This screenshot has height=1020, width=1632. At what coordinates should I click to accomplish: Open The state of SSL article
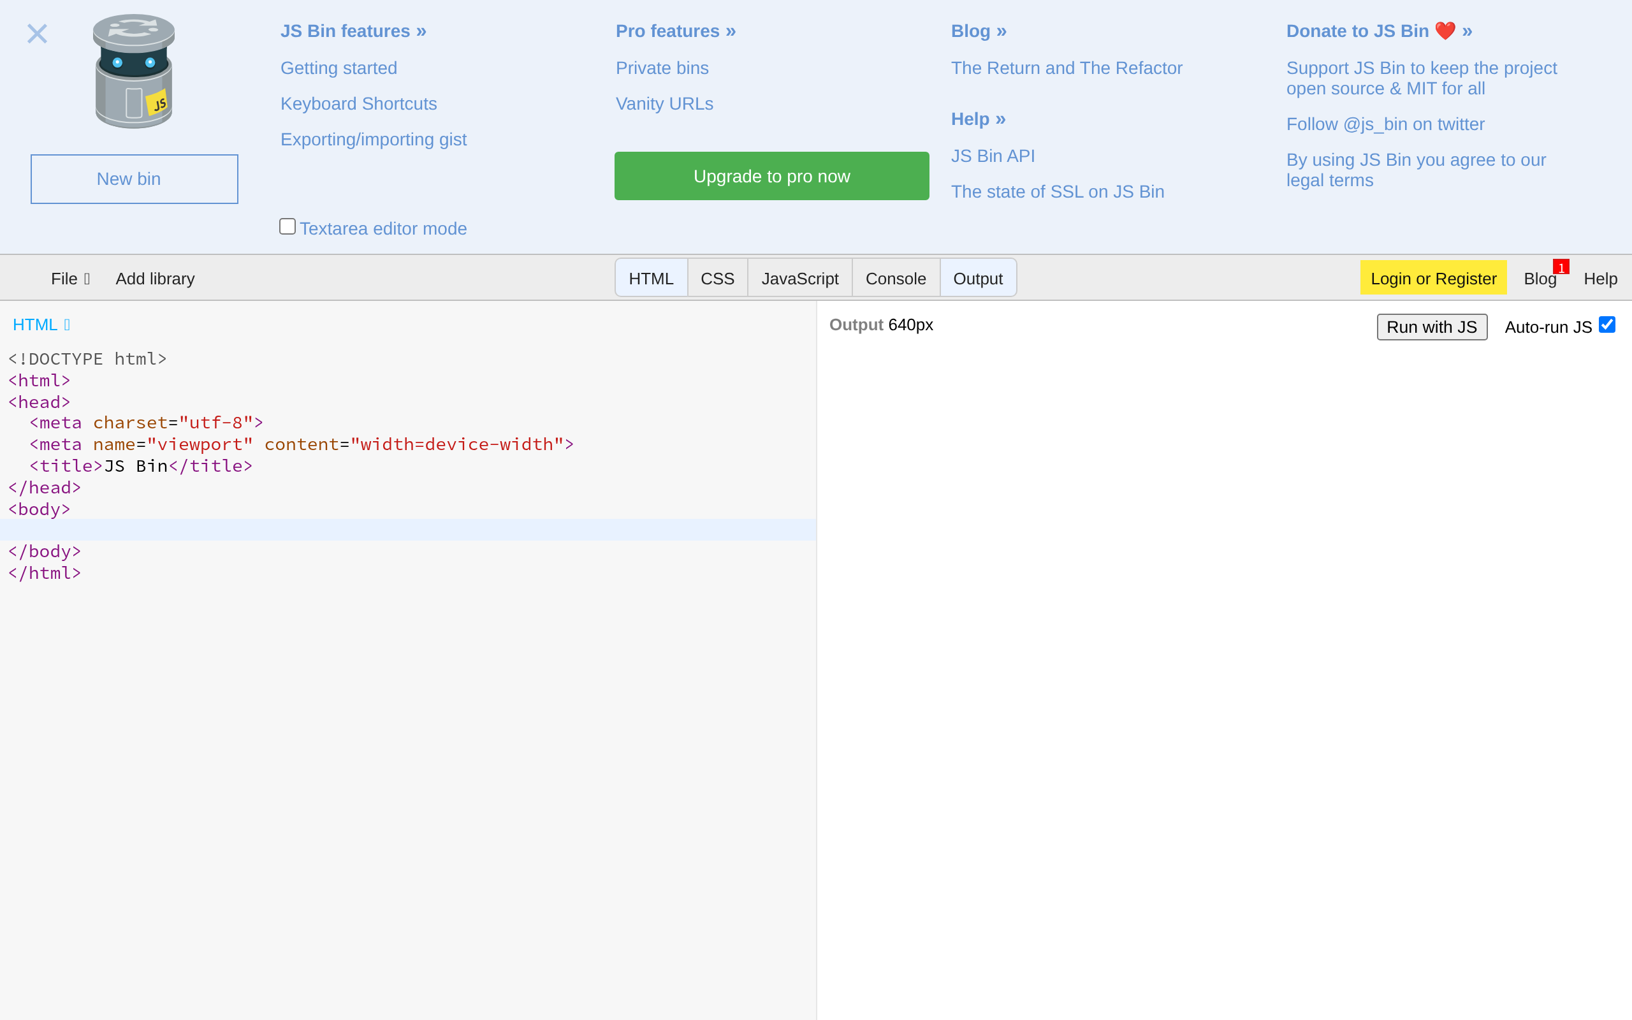point(1058,192)
